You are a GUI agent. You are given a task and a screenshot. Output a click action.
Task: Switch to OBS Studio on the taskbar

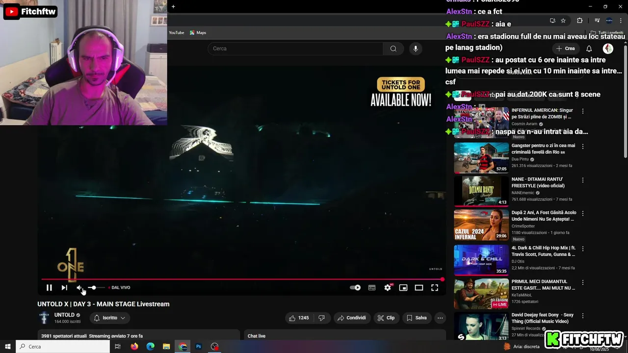(215, 347)
